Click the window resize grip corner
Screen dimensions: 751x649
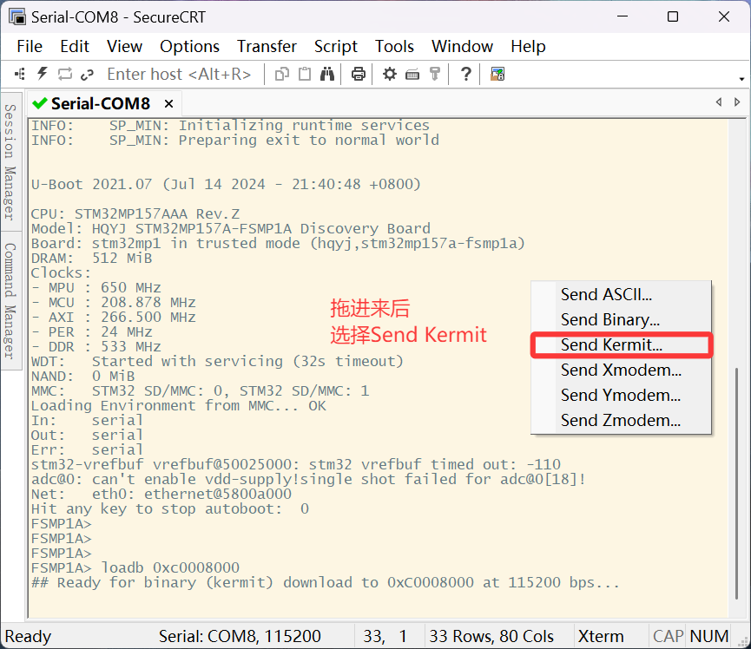tap(743, 641)
